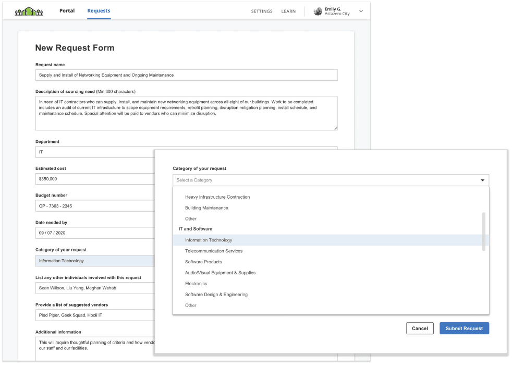The height and width of the screenshot is (365, 512).
Task: Open the Category dropdown arrow
Action: (x=482, y=180)
